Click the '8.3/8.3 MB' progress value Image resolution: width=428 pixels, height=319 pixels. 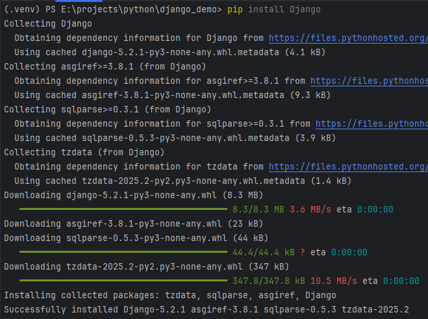click(258, 209)
